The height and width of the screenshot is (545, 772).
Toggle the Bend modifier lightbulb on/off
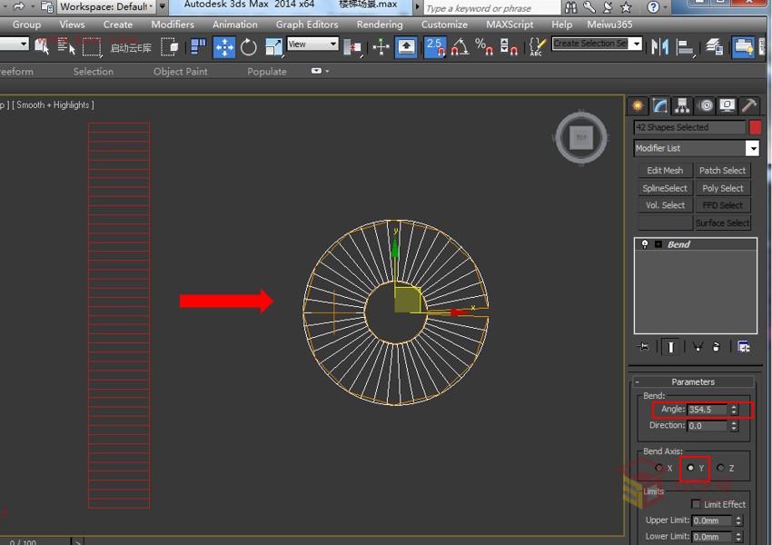(645, 244)
